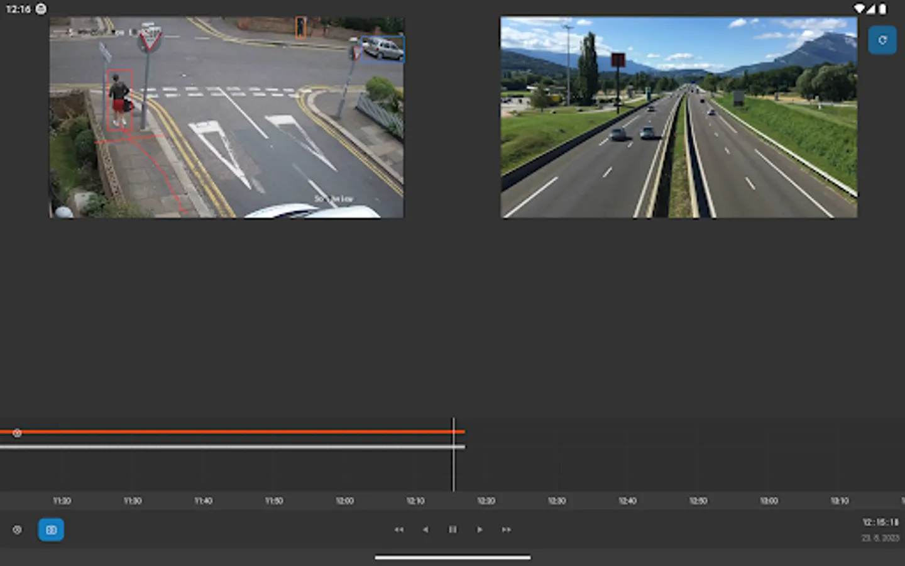Switch focus to the highway camera feed

[x=678, y=117]
